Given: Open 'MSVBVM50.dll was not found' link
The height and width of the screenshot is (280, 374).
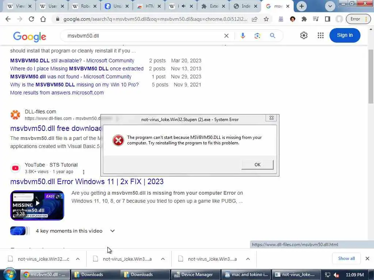Looking at the screenshot, I should (x=71, y=77).
